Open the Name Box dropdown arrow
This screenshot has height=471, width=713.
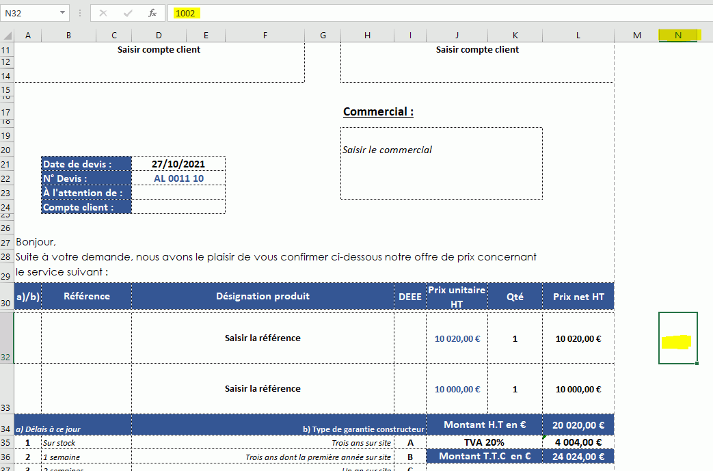point(63,13)
